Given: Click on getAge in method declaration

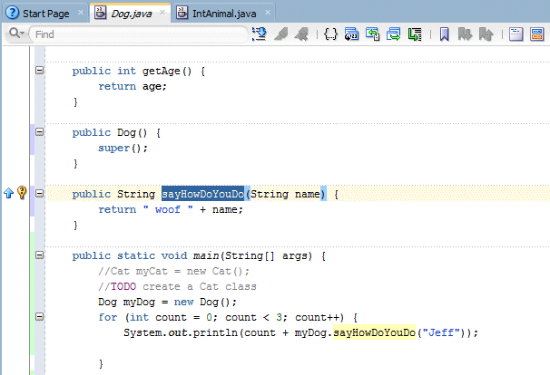Looking at the screenshot, I should tap(161, 71).
